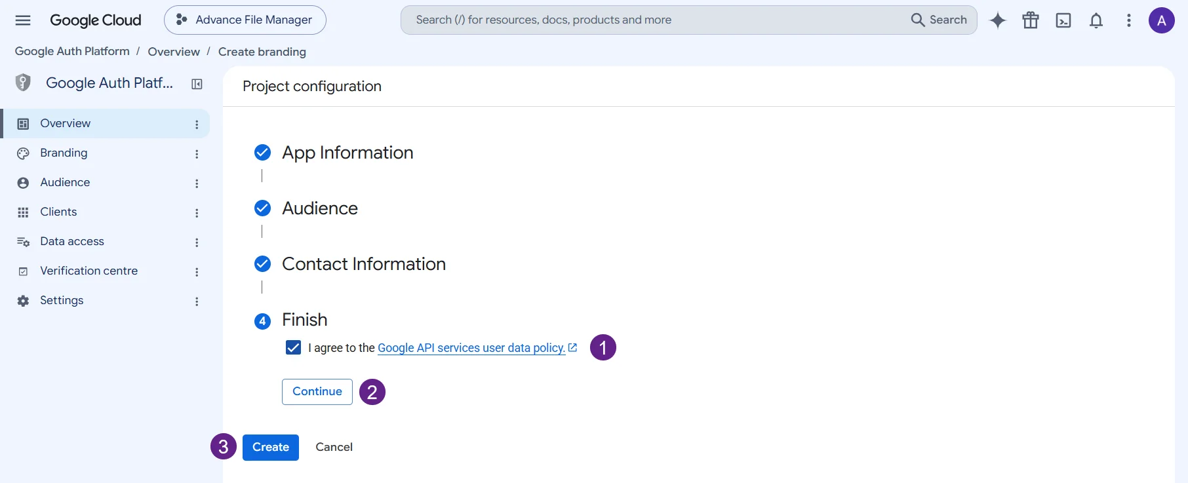Open the Google API services user data policy link
The image size is (1188, 483).
pos(477,348)
